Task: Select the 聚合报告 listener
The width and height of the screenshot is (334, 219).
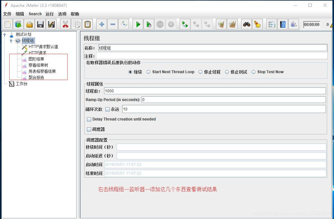Action: coord(36,77)
